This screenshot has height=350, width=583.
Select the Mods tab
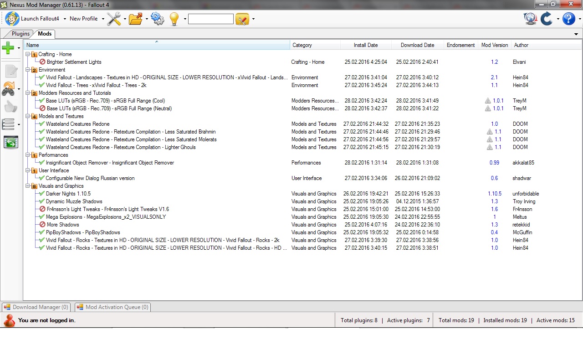pos(44,34)
